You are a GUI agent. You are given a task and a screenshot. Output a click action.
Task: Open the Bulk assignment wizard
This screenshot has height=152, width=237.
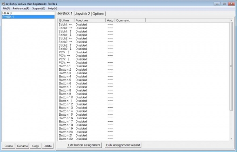(123, 145)
